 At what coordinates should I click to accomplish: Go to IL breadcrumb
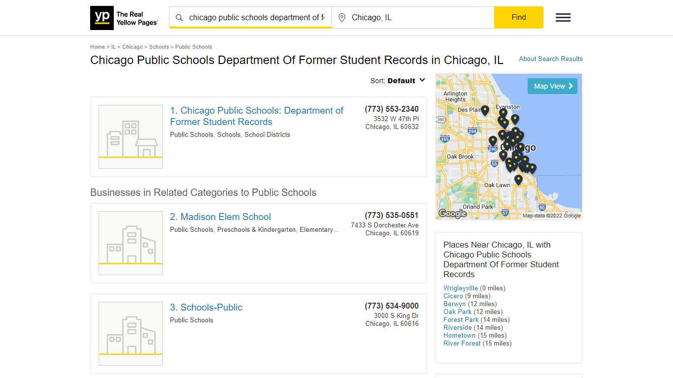(x=113, y=47)
